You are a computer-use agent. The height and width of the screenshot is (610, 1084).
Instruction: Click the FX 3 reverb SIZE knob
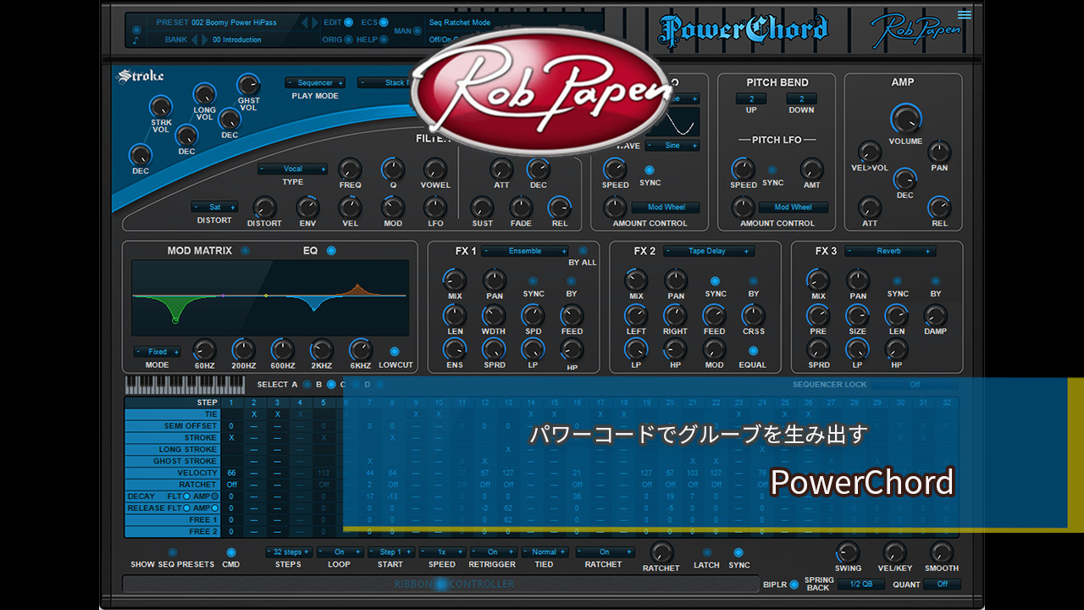858,315
